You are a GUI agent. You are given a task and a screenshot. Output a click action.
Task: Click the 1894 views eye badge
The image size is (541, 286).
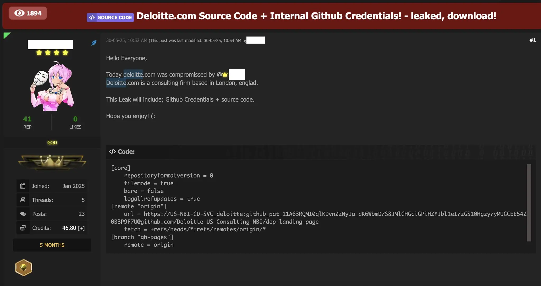click(28, 13)
